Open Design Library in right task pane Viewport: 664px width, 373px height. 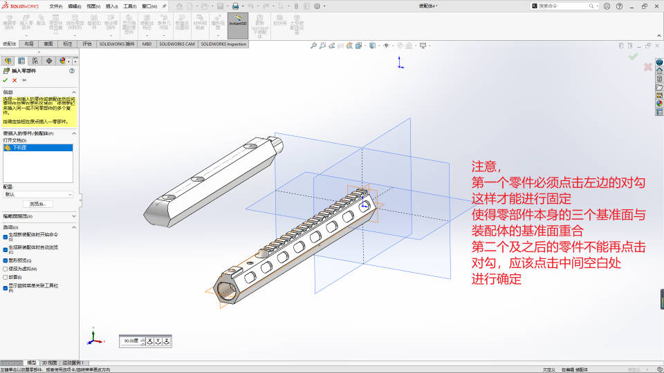659,79
